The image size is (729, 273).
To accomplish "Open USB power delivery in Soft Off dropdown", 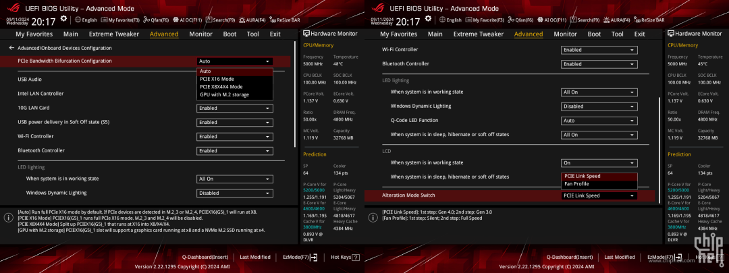I will (235, 123).
